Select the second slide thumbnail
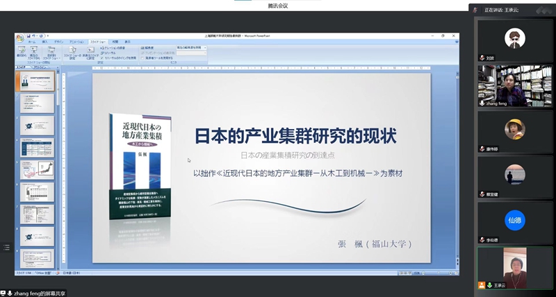Image resolution: width=556 pixels, height=297 pixels. tap(37, 103)
